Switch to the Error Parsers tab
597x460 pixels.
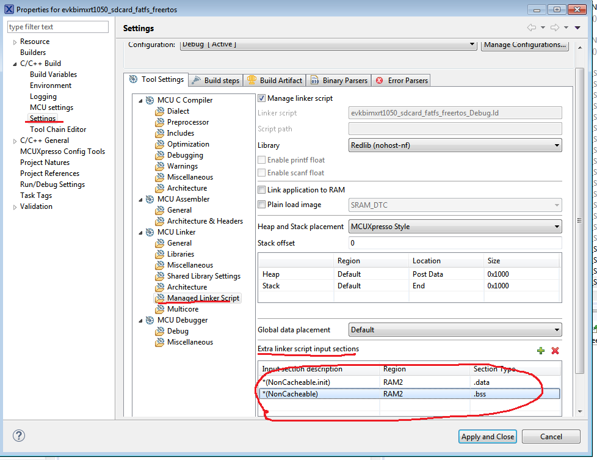pos(401,80)
